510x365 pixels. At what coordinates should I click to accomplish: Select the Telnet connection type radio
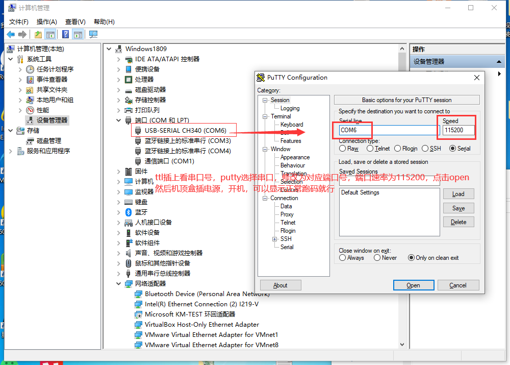click(370, 149)
